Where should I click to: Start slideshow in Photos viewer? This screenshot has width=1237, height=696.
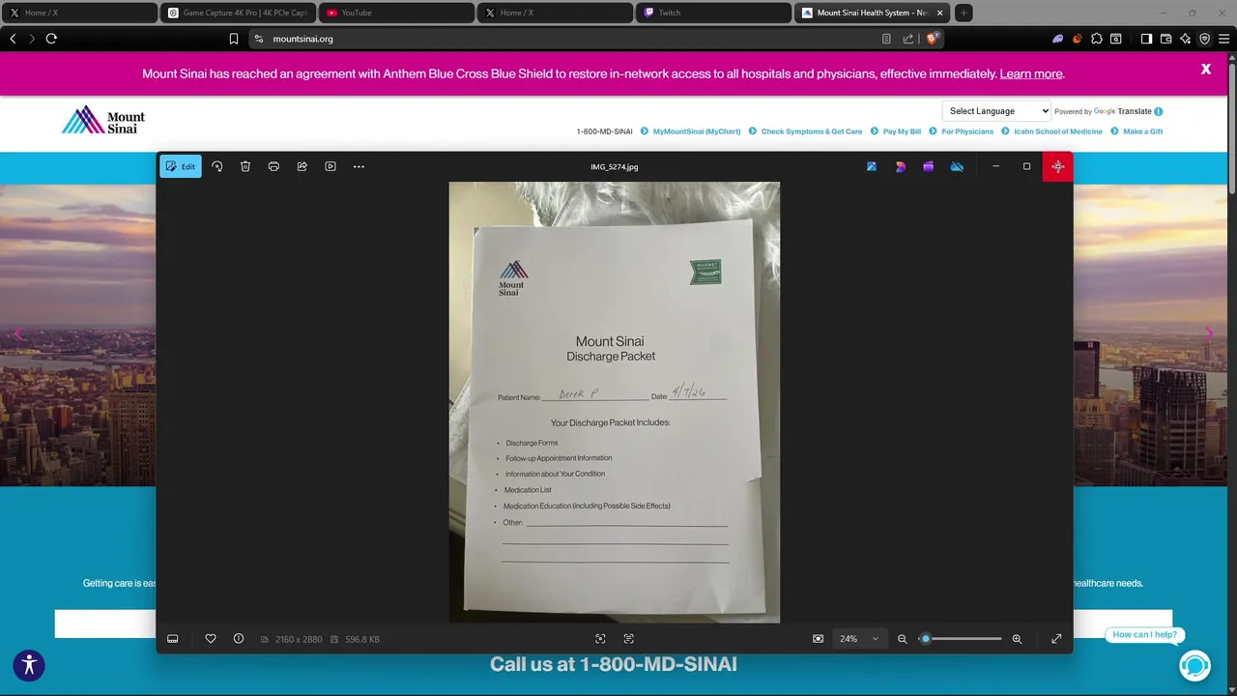point(331,166)
